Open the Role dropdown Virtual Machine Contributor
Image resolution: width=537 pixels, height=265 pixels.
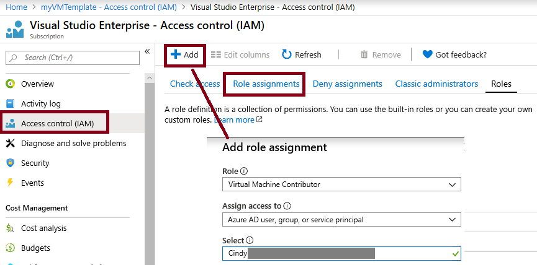341,185
